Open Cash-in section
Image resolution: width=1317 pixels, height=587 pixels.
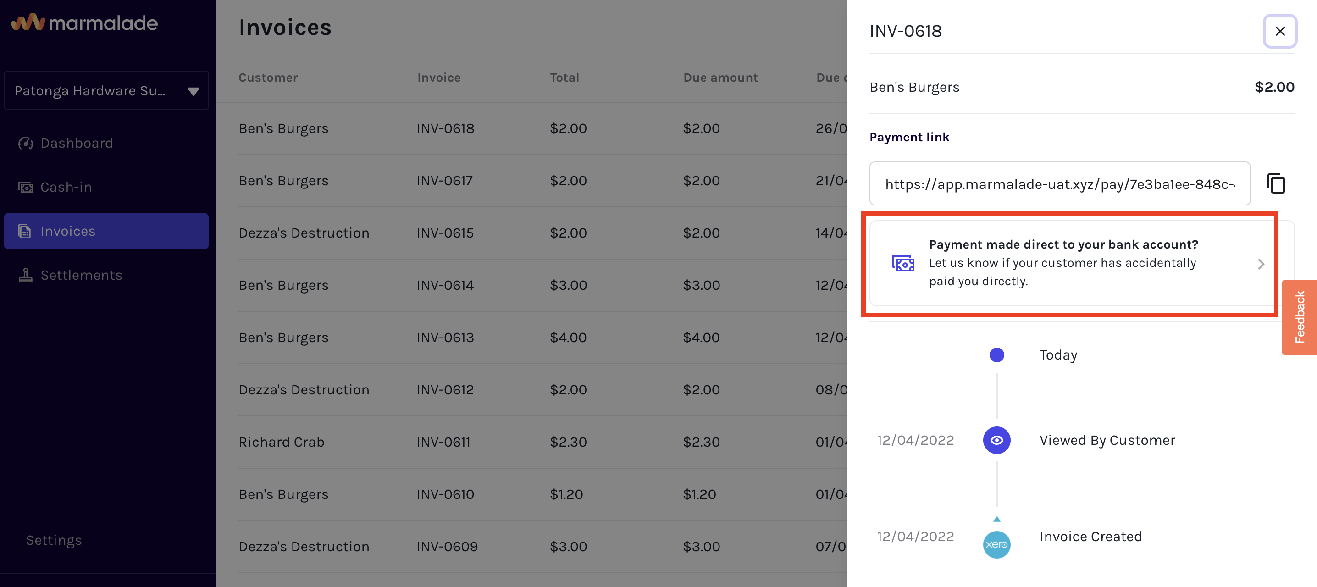(x=106, y=187)
